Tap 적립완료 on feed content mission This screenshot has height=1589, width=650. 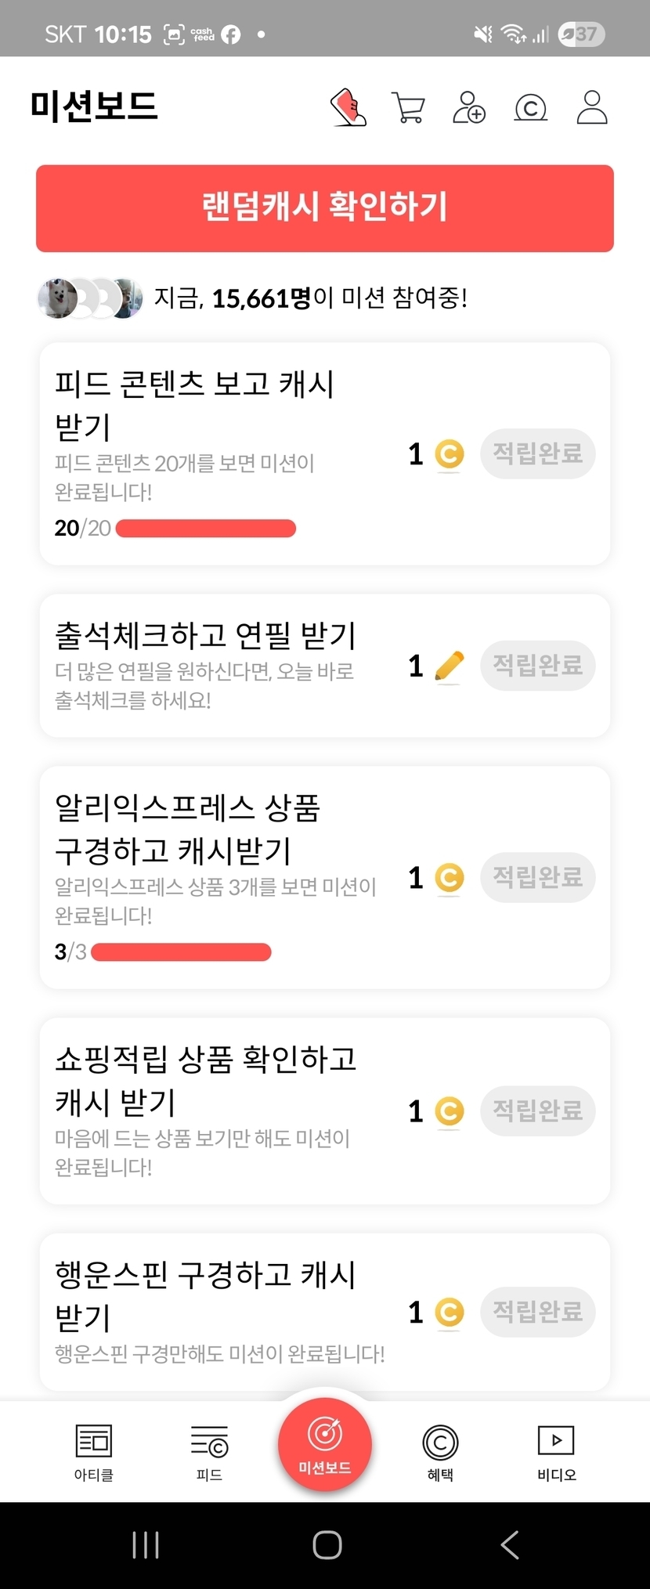coord(538,453)
